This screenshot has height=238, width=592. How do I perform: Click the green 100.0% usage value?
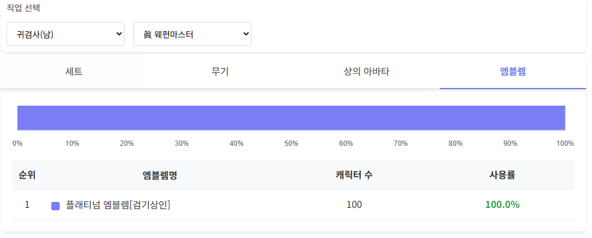tap(502, 205)
